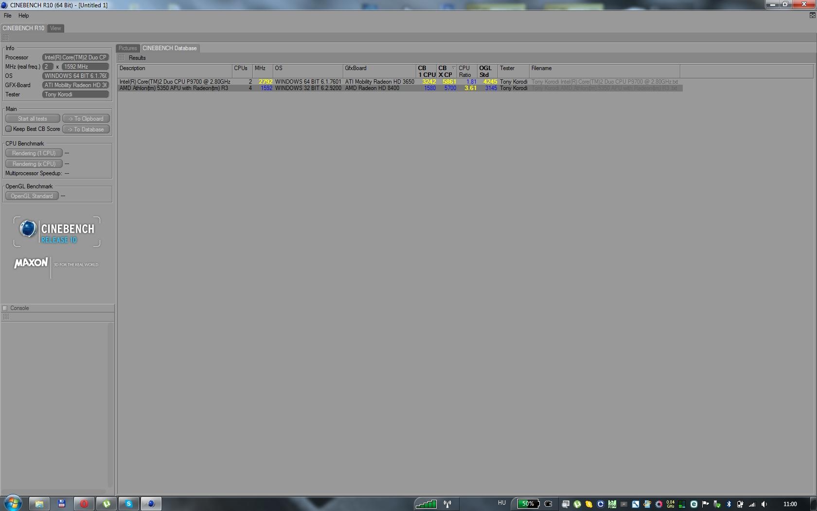Sort by OGL Std column header
This screenshot has width=817, height=511.
487,71
